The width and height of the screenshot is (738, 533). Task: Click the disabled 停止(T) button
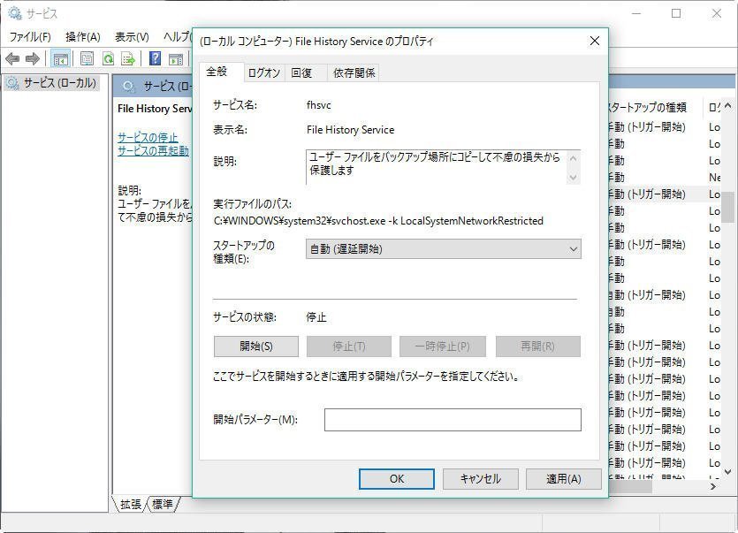tap(349, 346)
